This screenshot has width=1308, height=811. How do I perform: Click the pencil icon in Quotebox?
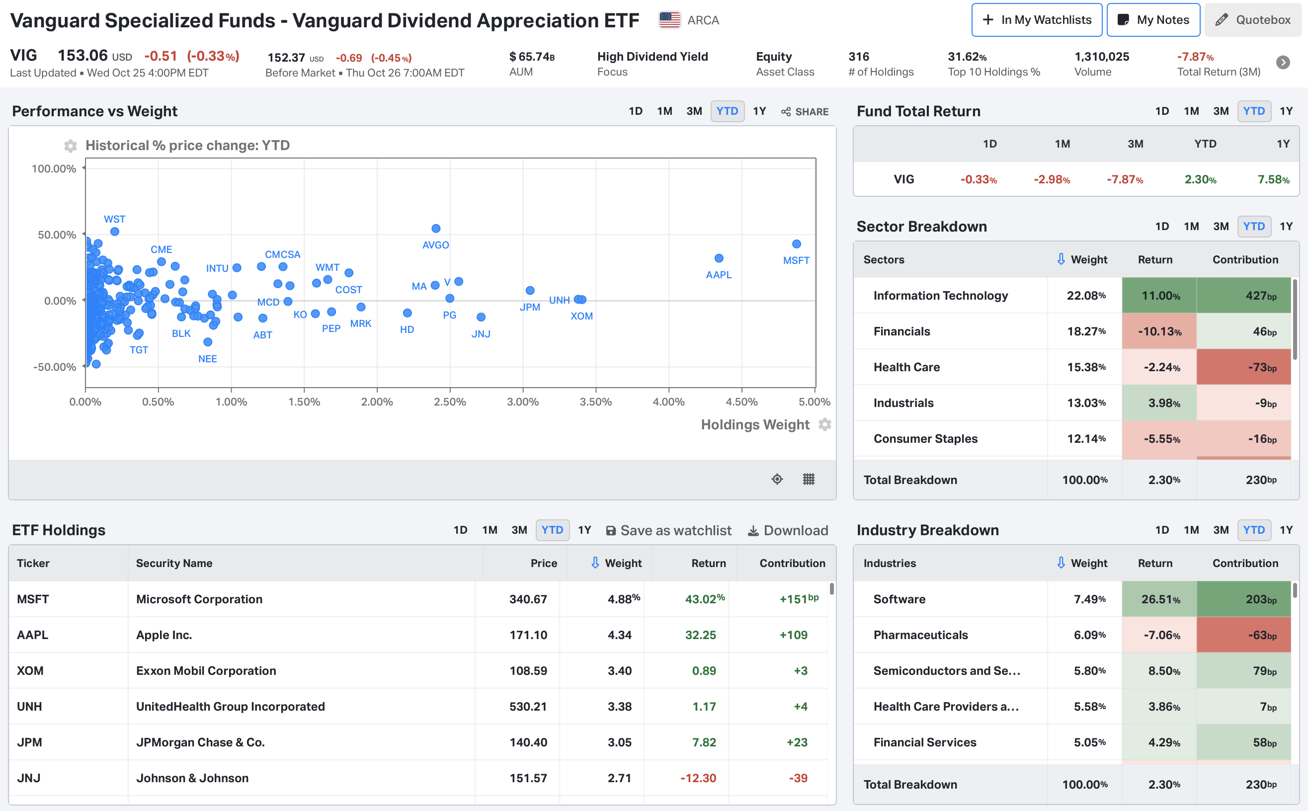click(1221, 20)
